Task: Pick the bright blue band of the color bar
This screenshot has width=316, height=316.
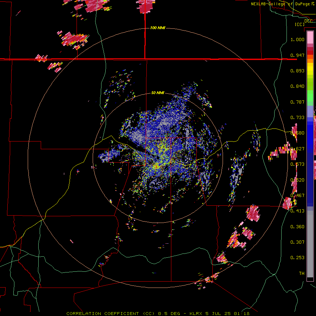Action: tap(310, 135)
